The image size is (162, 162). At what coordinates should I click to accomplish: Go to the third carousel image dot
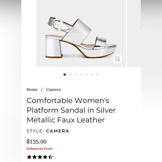(76, 75)
